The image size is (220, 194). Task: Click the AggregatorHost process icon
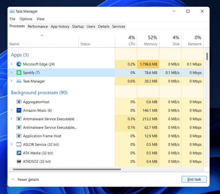tap(19, 102)
